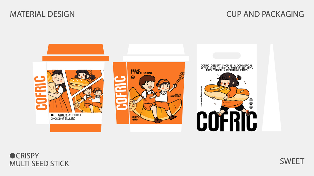The height and width of the screenshot is (176, 314).
Task: Select the white lid of middle cup
Action: pos(156,52)
